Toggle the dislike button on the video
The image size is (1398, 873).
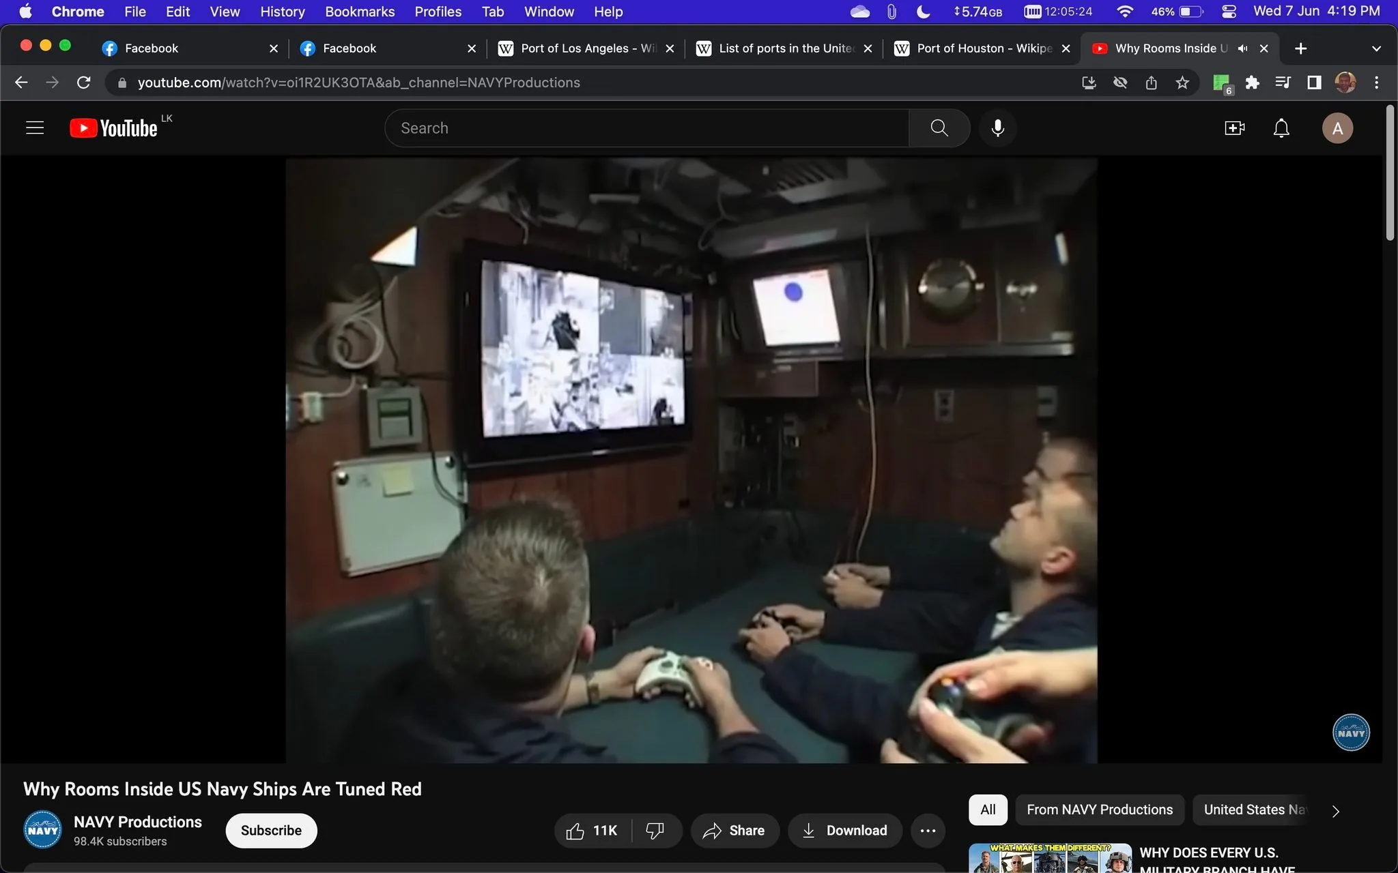[x=656, y=830]
